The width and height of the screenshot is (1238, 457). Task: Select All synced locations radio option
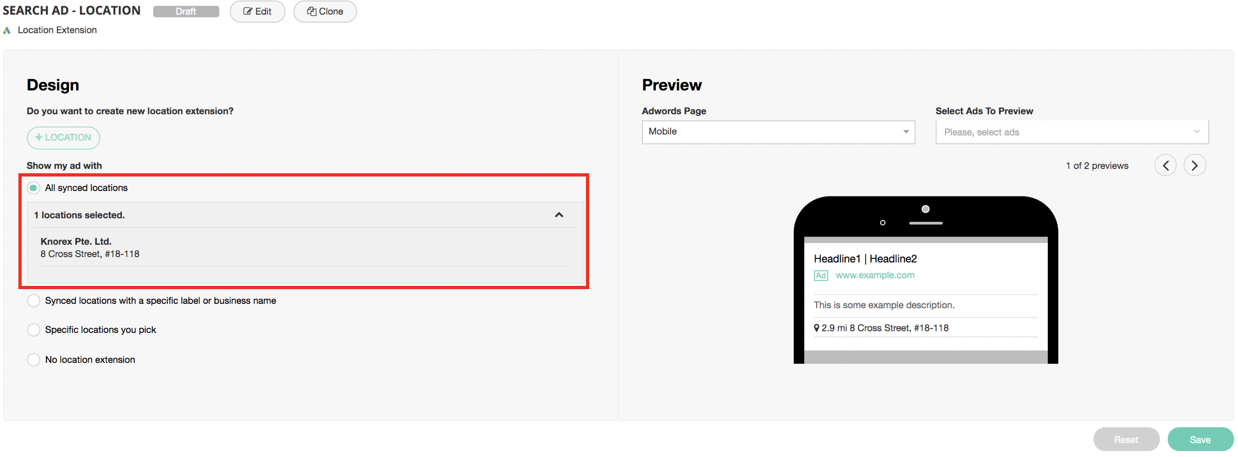tap(34, 188)
